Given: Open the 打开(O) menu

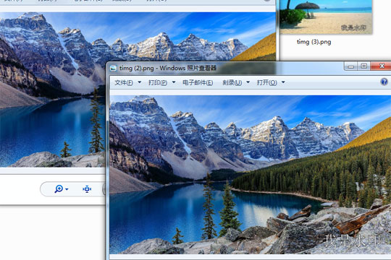Looking at the screenshot, I should click(266, 82).
